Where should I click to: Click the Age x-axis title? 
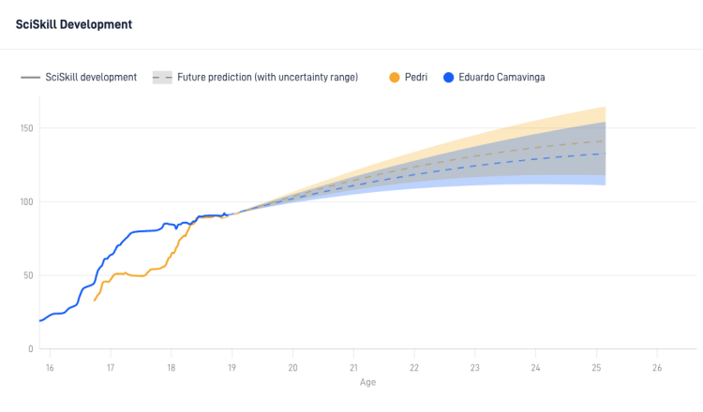(x=367, y=382)
